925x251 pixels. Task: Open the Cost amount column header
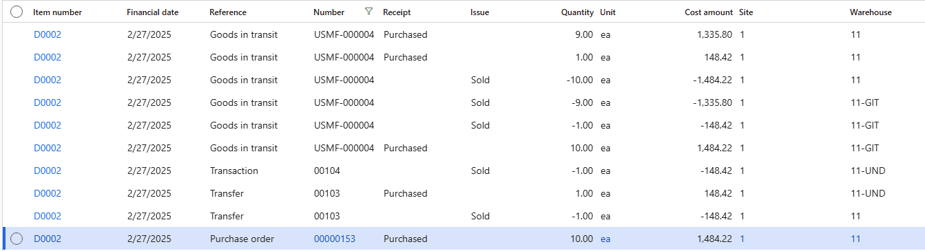click(709, 12)
